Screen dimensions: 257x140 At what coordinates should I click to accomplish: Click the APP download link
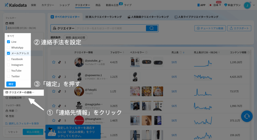click(x=202, y=5)
